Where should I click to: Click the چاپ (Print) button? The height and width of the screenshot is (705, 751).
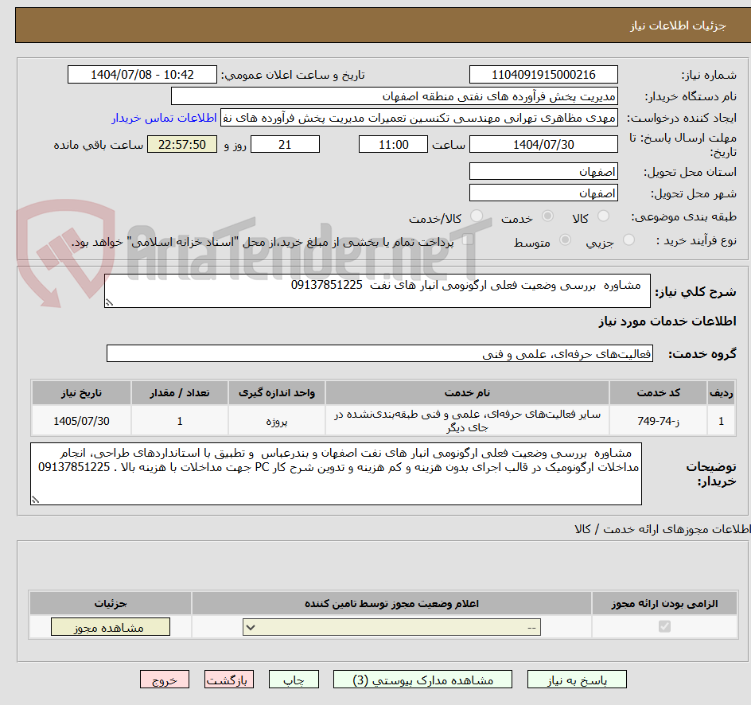293,679
